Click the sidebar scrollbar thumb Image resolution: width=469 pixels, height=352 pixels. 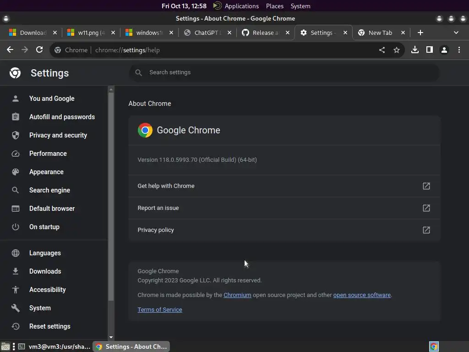point(111,197)
